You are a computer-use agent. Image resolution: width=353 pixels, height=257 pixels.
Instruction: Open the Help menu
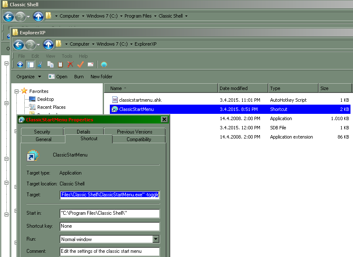[x=83, y=56]
